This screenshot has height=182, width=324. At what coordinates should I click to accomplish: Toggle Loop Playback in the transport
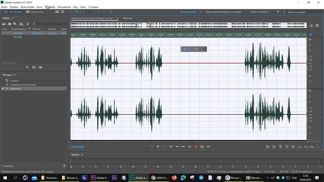(x=202, y=147)
